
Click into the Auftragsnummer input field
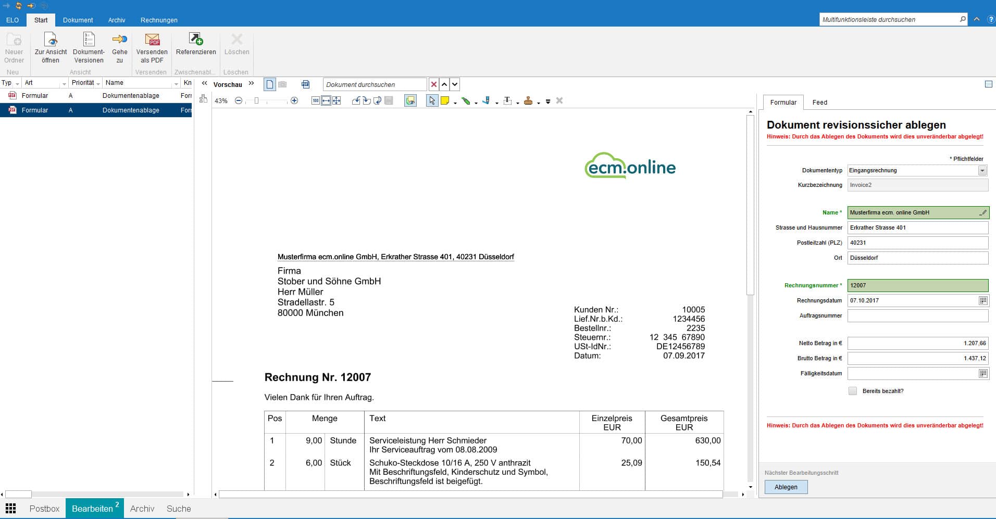pos(917,315)
